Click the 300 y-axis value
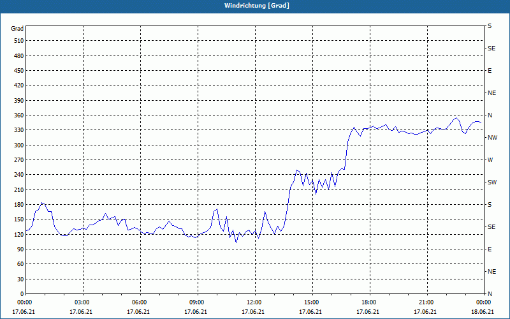 click(x=19, y=145)
